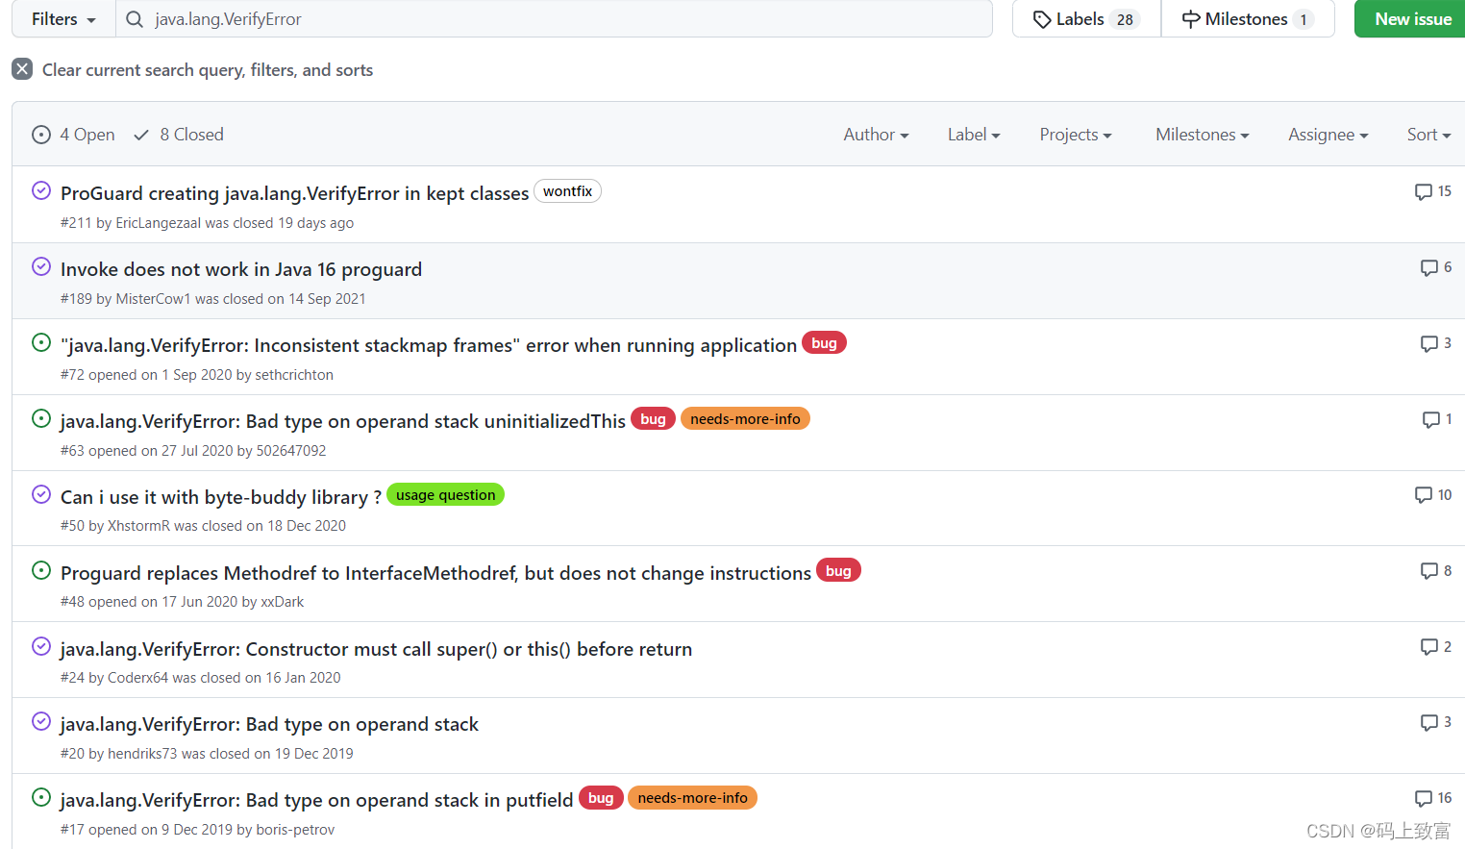Filter by the wontfix label on issue #211
The height and width of the screenshot is (849, 1465).
[x=567, y=191]
